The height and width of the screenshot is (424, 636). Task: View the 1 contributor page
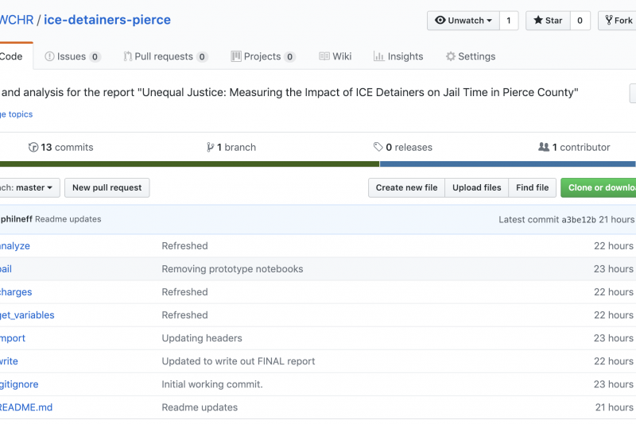click(x=574, y=148)
